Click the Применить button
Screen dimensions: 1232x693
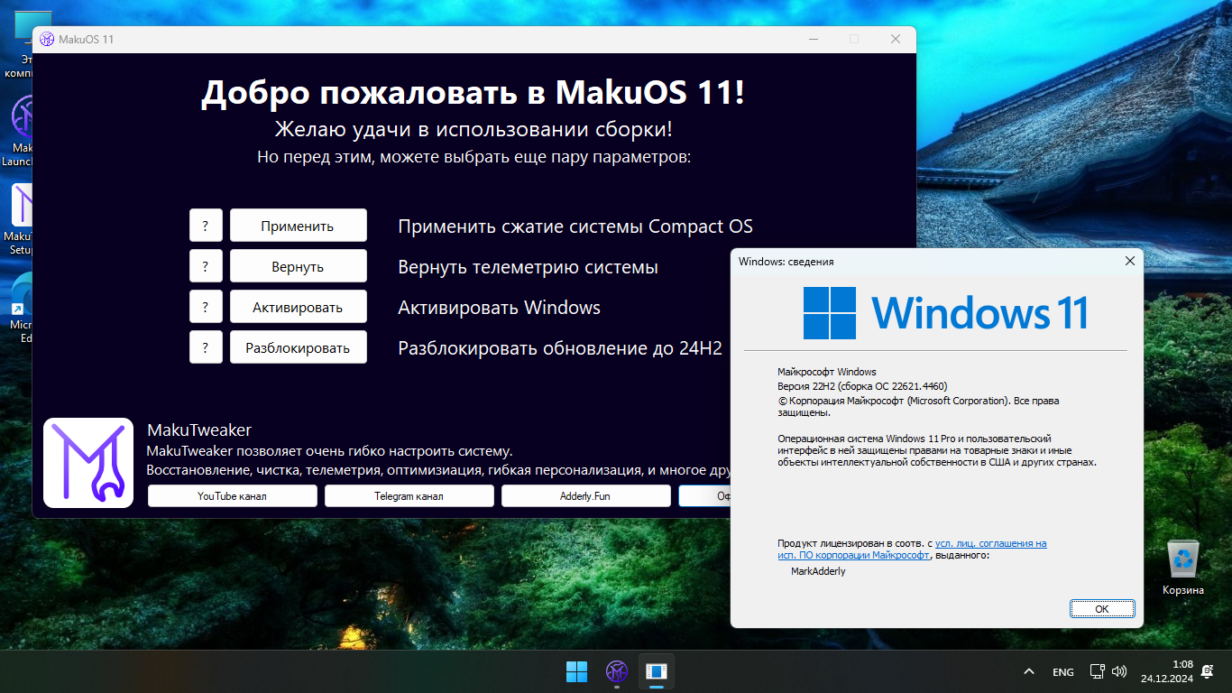point(299,226)
